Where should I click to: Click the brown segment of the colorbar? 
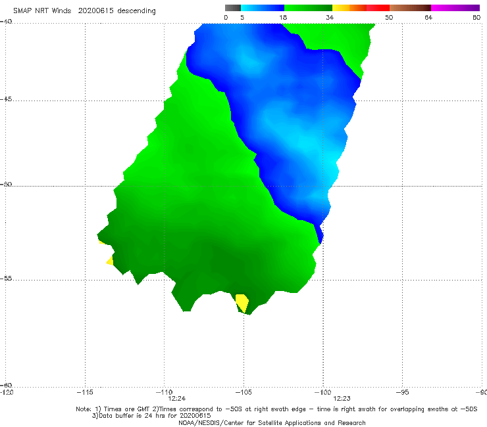click(x=410, y=8)
